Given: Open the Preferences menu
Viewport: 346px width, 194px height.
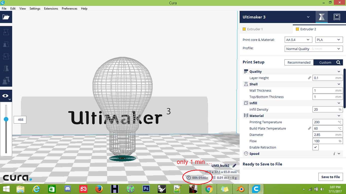Looking at the screenshot, I should click(69, 8).
